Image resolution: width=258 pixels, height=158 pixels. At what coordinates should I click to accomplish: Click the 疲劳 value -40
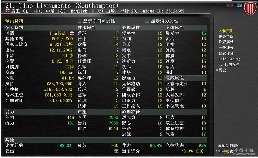point(115,145)
